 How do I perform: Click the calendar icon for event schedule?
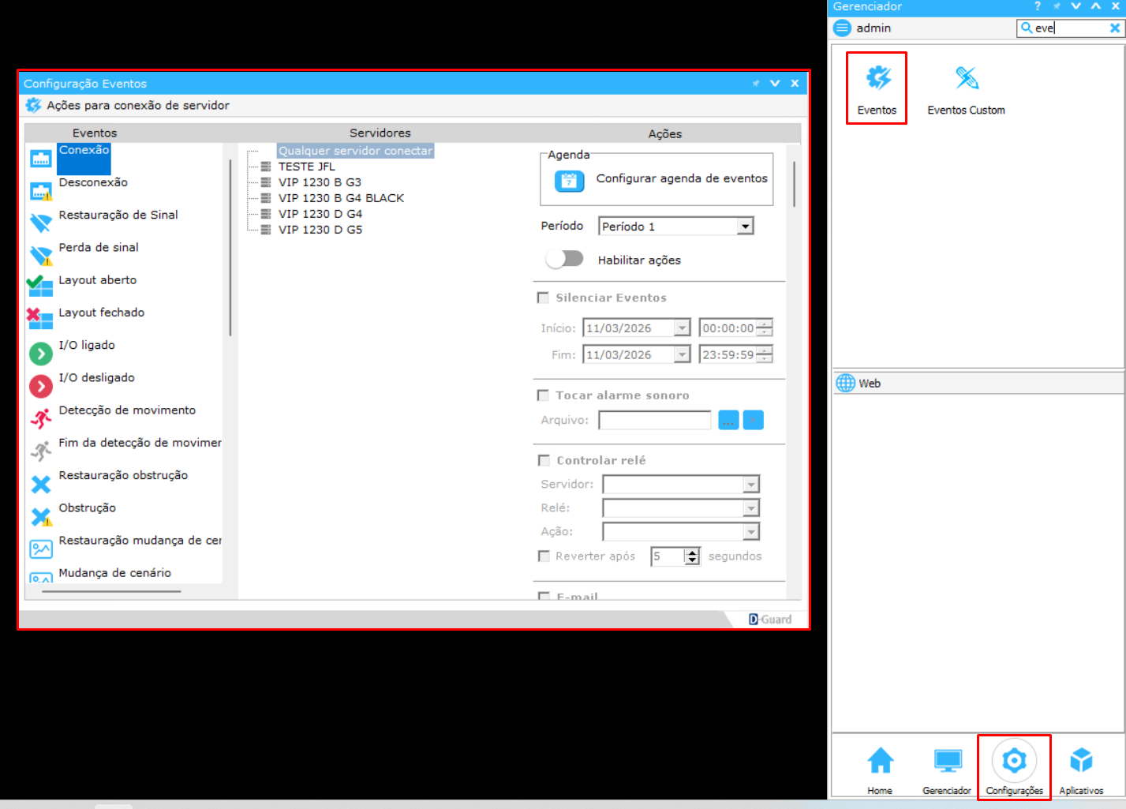click(569, 181)
